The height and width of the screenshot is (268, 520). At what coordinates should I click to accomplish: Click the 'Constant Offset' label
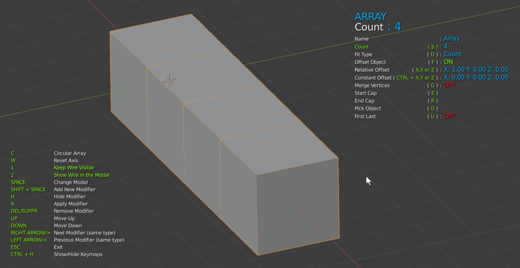pos(373,78)
